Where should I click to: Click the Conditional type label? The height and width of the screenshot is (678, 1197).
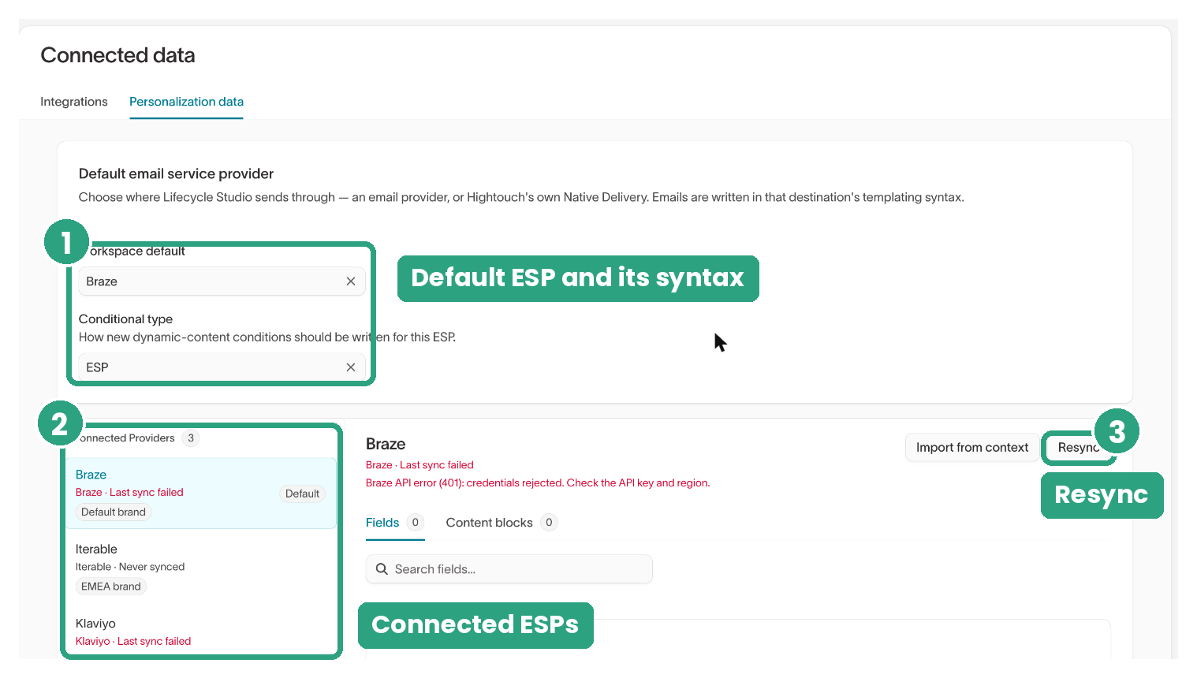point(125,319)
